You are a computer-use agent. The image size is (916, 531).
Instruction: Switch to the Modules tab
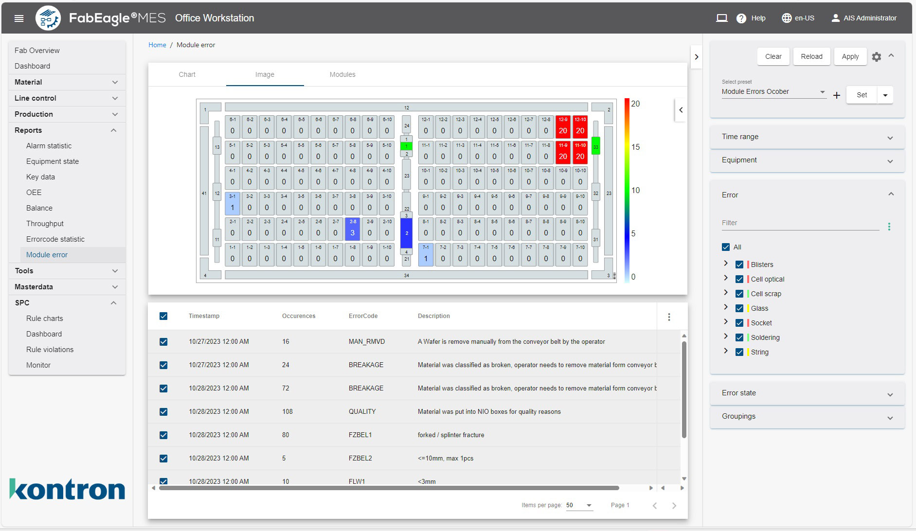(342, 74)
